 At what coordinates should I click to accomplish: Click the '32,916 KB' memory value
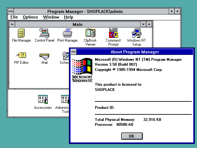click(152, 119)
